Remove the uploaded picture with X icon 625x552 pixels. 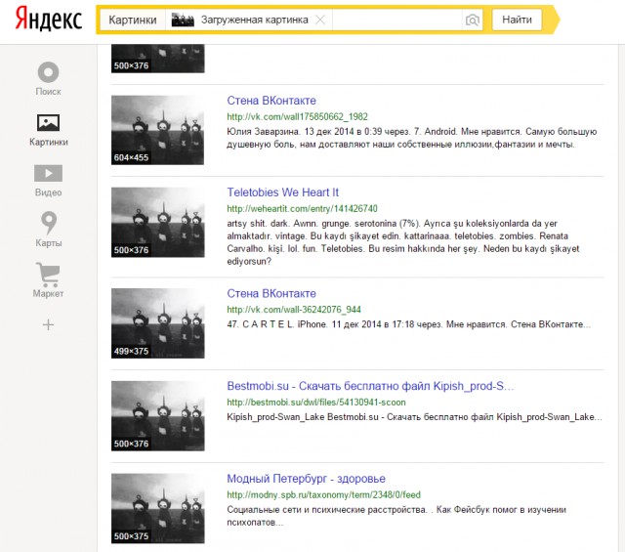(x=320, y=20)
